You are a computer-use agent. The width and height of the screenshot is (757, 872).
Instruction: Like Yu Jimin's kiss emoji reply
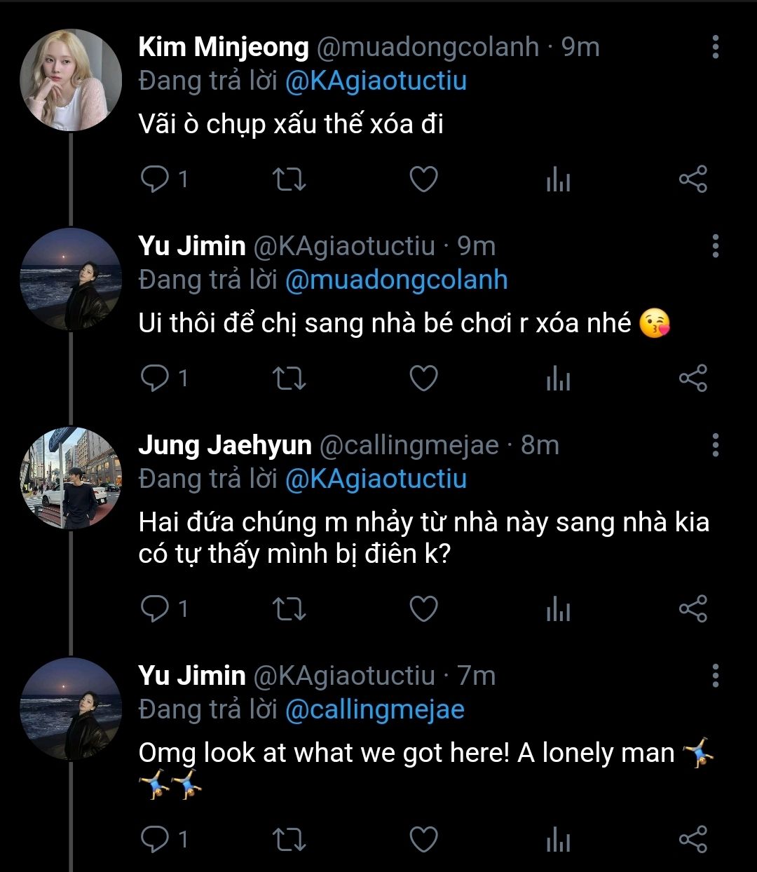point(423,379)
